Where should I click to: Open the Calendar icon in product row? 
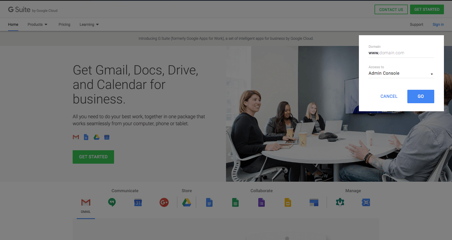coord(138,202)
